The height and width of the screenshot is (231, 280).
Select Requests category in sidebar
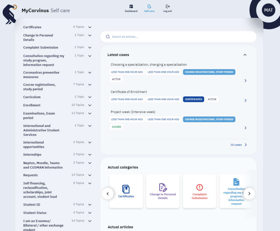(30, 175)
